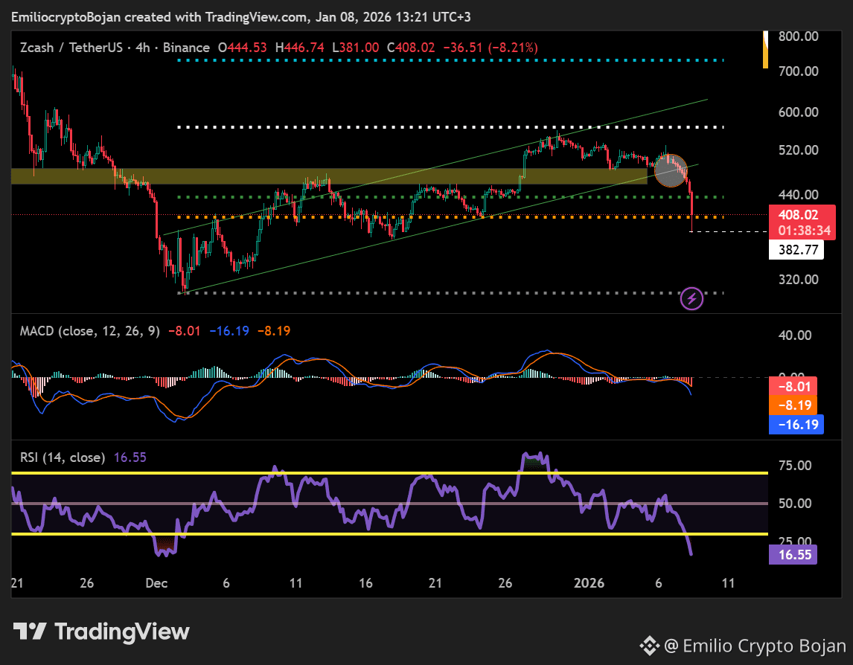Click the @ Emilio Crypto Bojan watermark handle
Screen dimensions: 853x665
pos(755,646)
